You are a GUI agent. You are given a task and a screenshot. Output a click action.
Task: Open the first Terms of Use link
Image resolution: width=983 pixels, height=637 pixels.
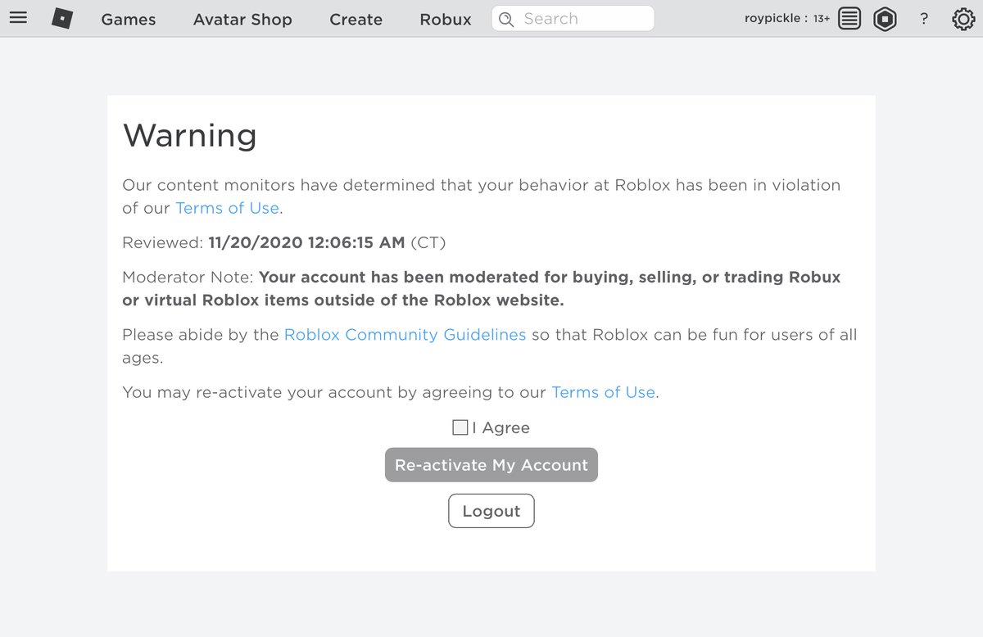(x=228, y=208)
